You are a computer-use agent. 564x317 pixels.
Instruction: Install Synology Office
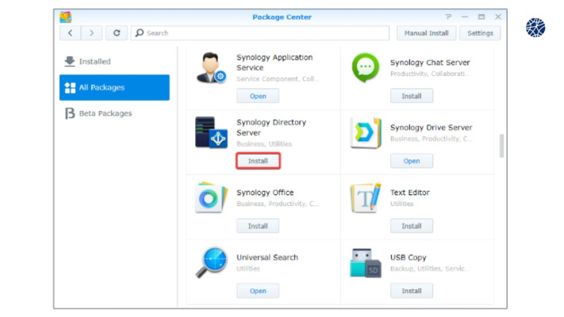tap(258, 226)
